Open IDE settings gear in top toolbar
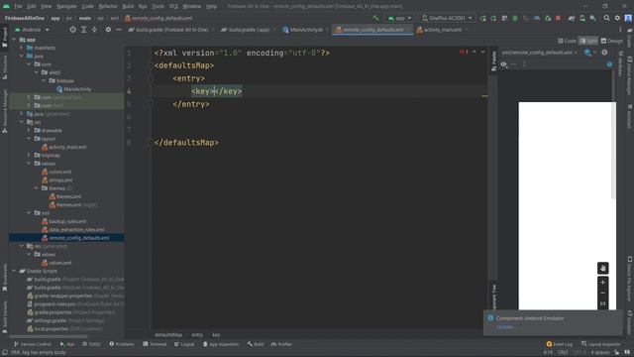634x357 pixels. click(x=617, y=18)
